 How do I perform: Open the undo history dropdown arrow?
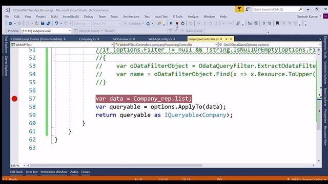[x=61, y=24]
